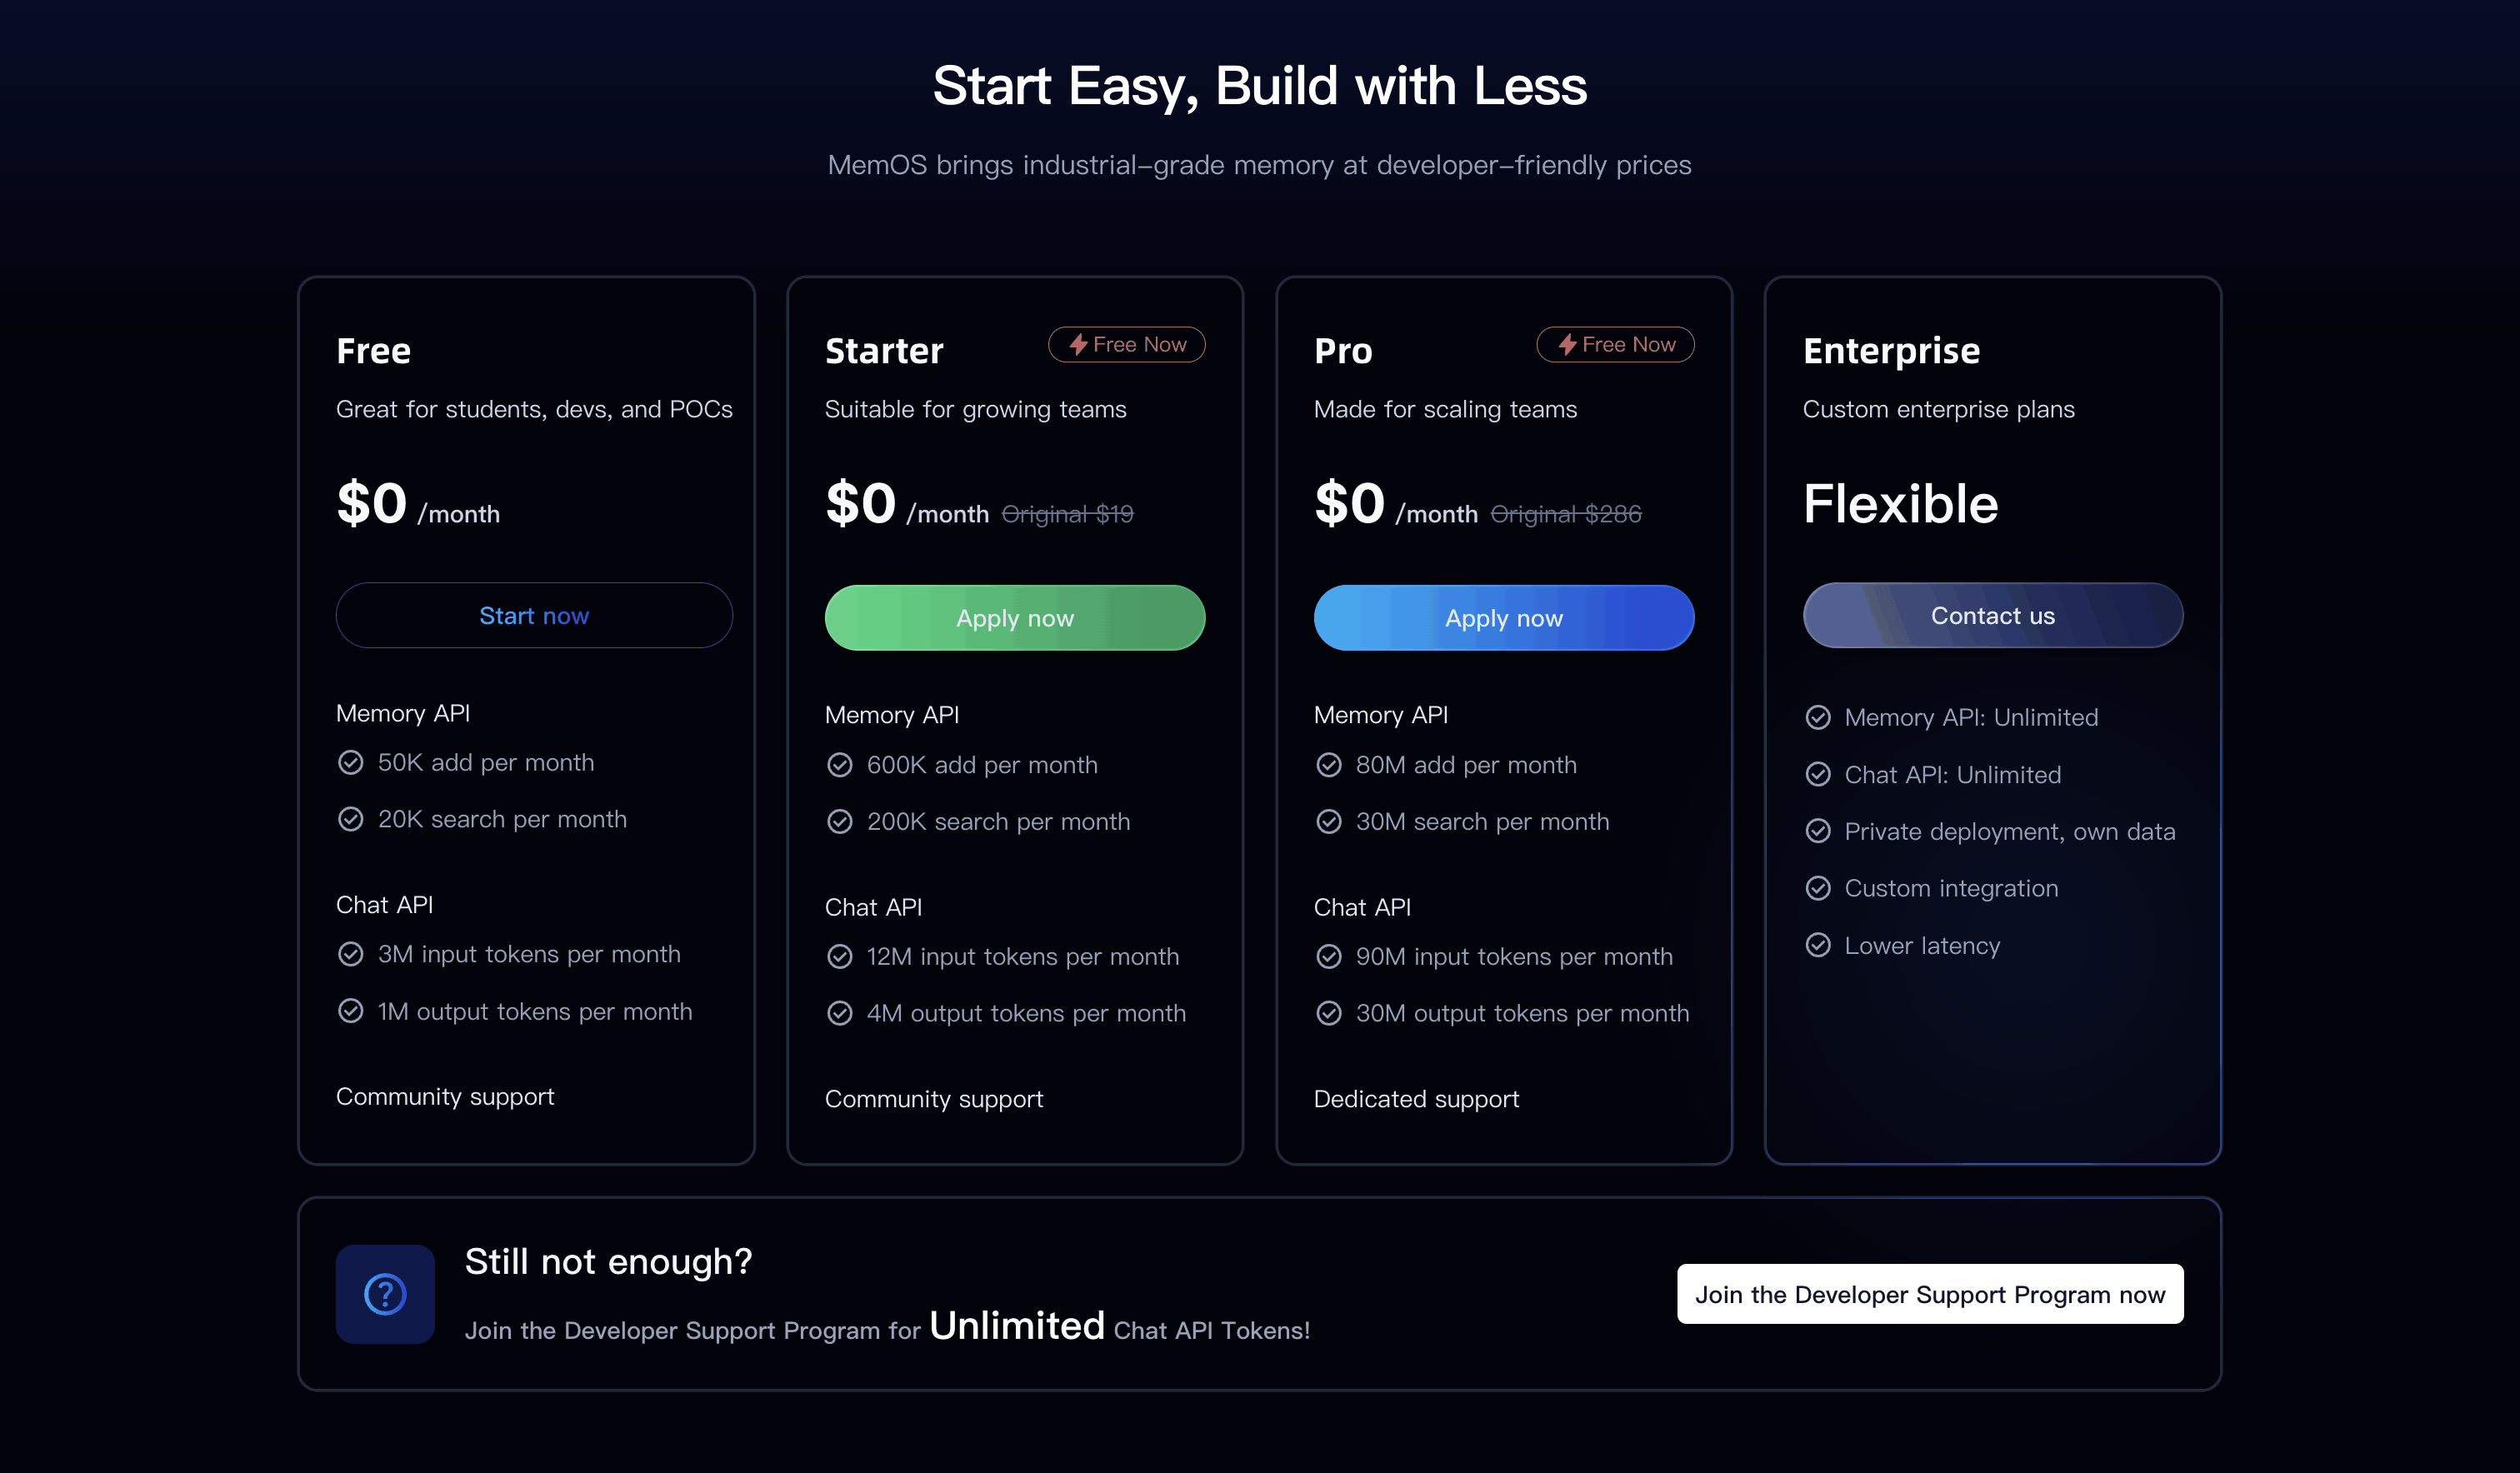Click the Enterprise plan heading
2520x1473 pixels.
(1891, 351)
